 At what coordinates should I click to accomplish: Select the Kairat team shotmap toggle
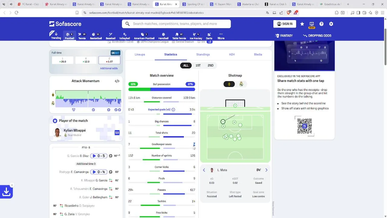229,84
